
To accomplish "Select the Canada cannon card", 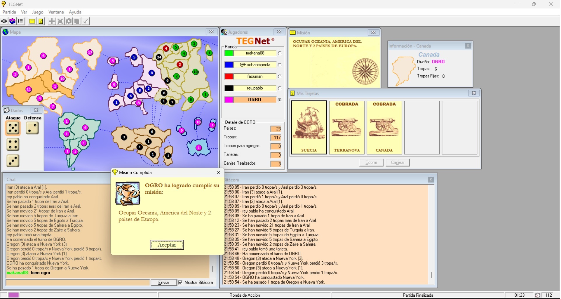I will (x=384, y=128).
